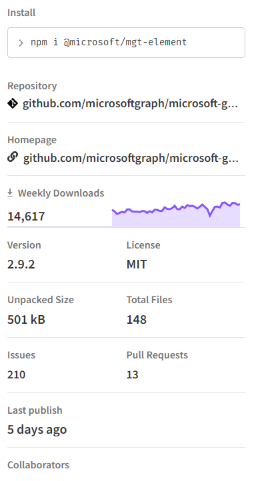Open the Repository github.com link
The width and height of the screenshot is (274, 481).
[x=131, y=104]
